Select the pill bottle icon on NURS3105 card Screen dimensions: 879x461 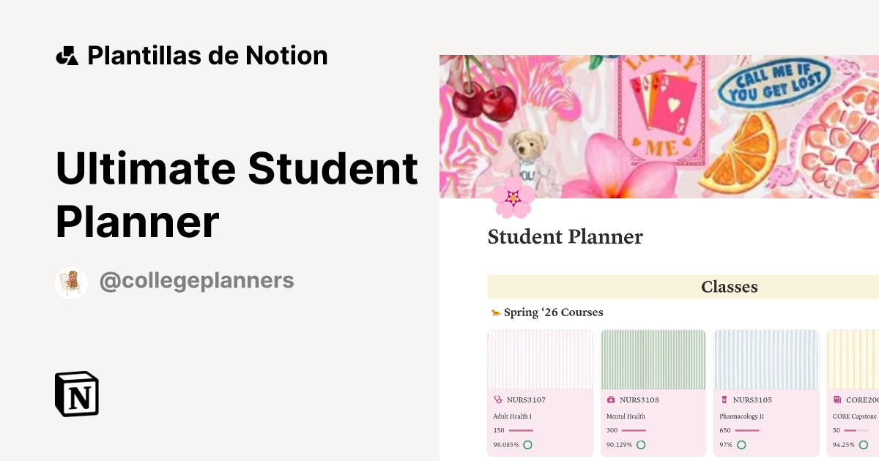(724, 400)
